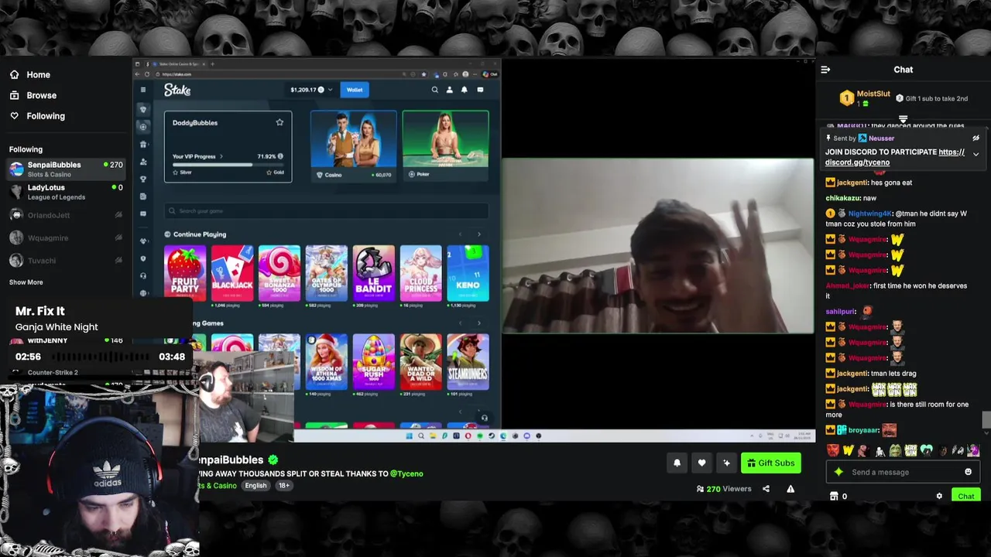Share the stream with the share icon
The width and height of the screenshot is (991, 557).
766,489
